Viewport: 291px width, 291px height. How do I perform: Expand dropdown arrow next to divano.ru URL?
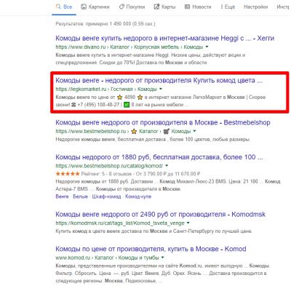tap(207, 47)
